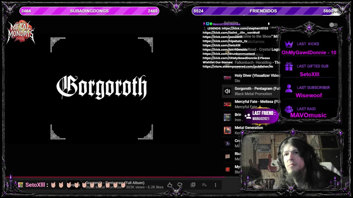The height and width of the screenshot is (198, 353).
Task: Click the Last Subscriber person icon
Action: point(289,88)
